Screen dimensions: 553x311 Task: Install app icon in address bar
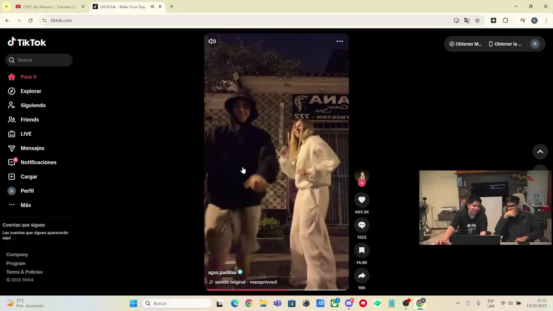tap(457, 20)
